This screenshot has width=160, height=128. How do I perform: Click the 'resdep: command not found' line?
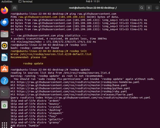35,48
